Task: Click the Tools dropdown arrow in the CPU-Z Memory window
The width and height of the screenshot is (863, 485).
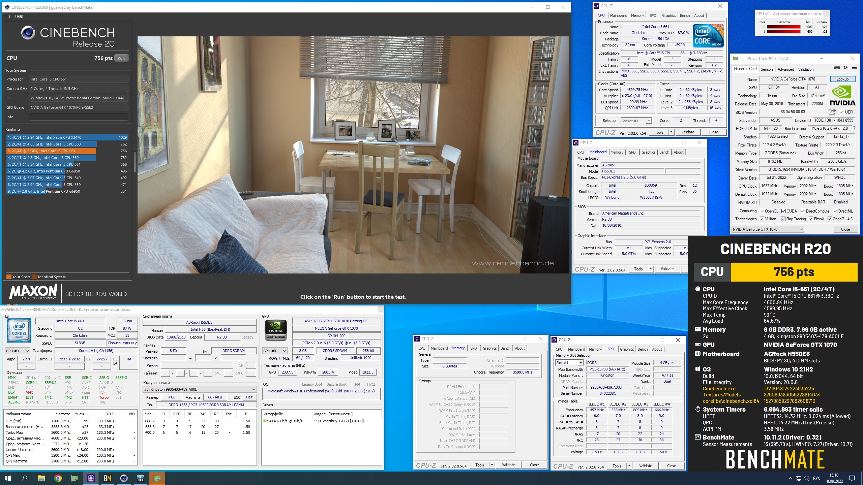Action: (x=492, y=465)
